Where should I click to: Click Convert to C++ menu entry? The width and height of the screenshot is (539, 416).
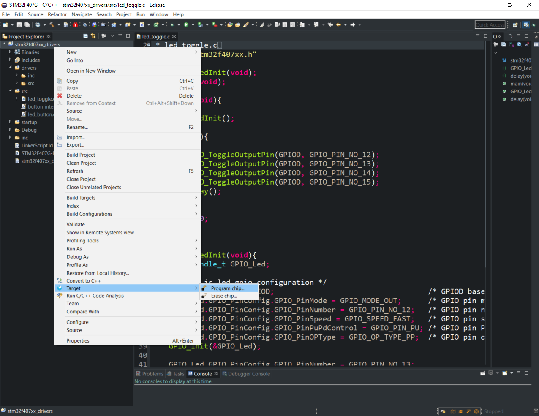128,281
